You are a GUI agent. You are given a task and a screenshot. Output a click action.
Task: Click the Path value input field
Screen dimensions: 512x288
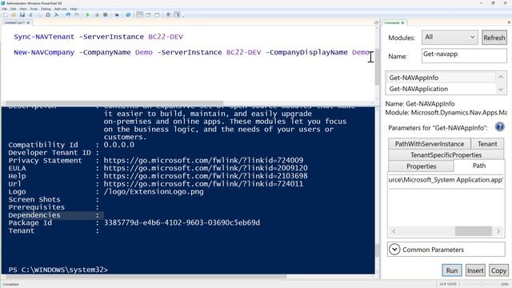446,180
